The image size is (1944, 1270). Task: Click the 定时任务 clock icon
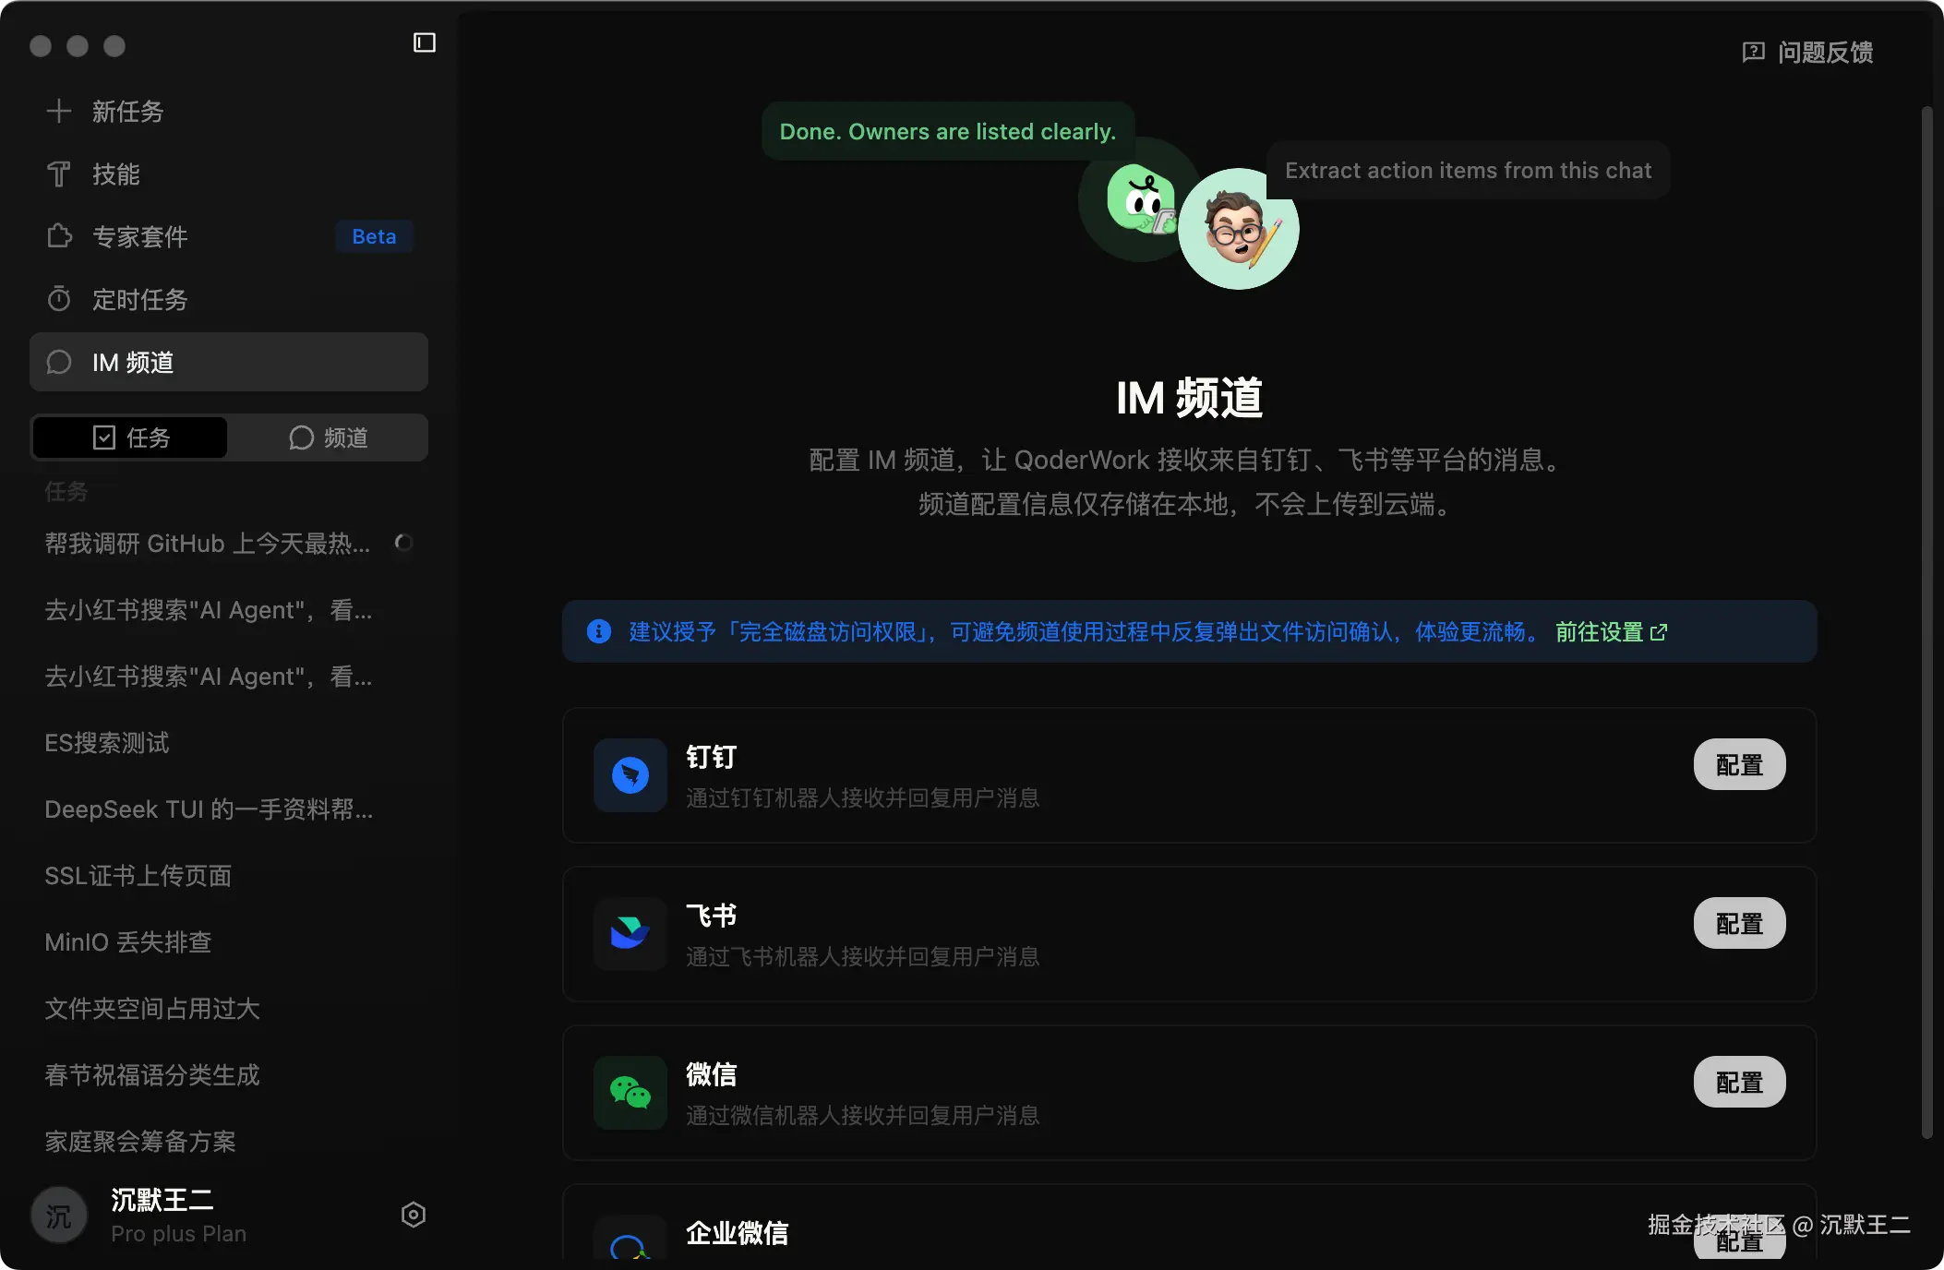coord(59,299)
